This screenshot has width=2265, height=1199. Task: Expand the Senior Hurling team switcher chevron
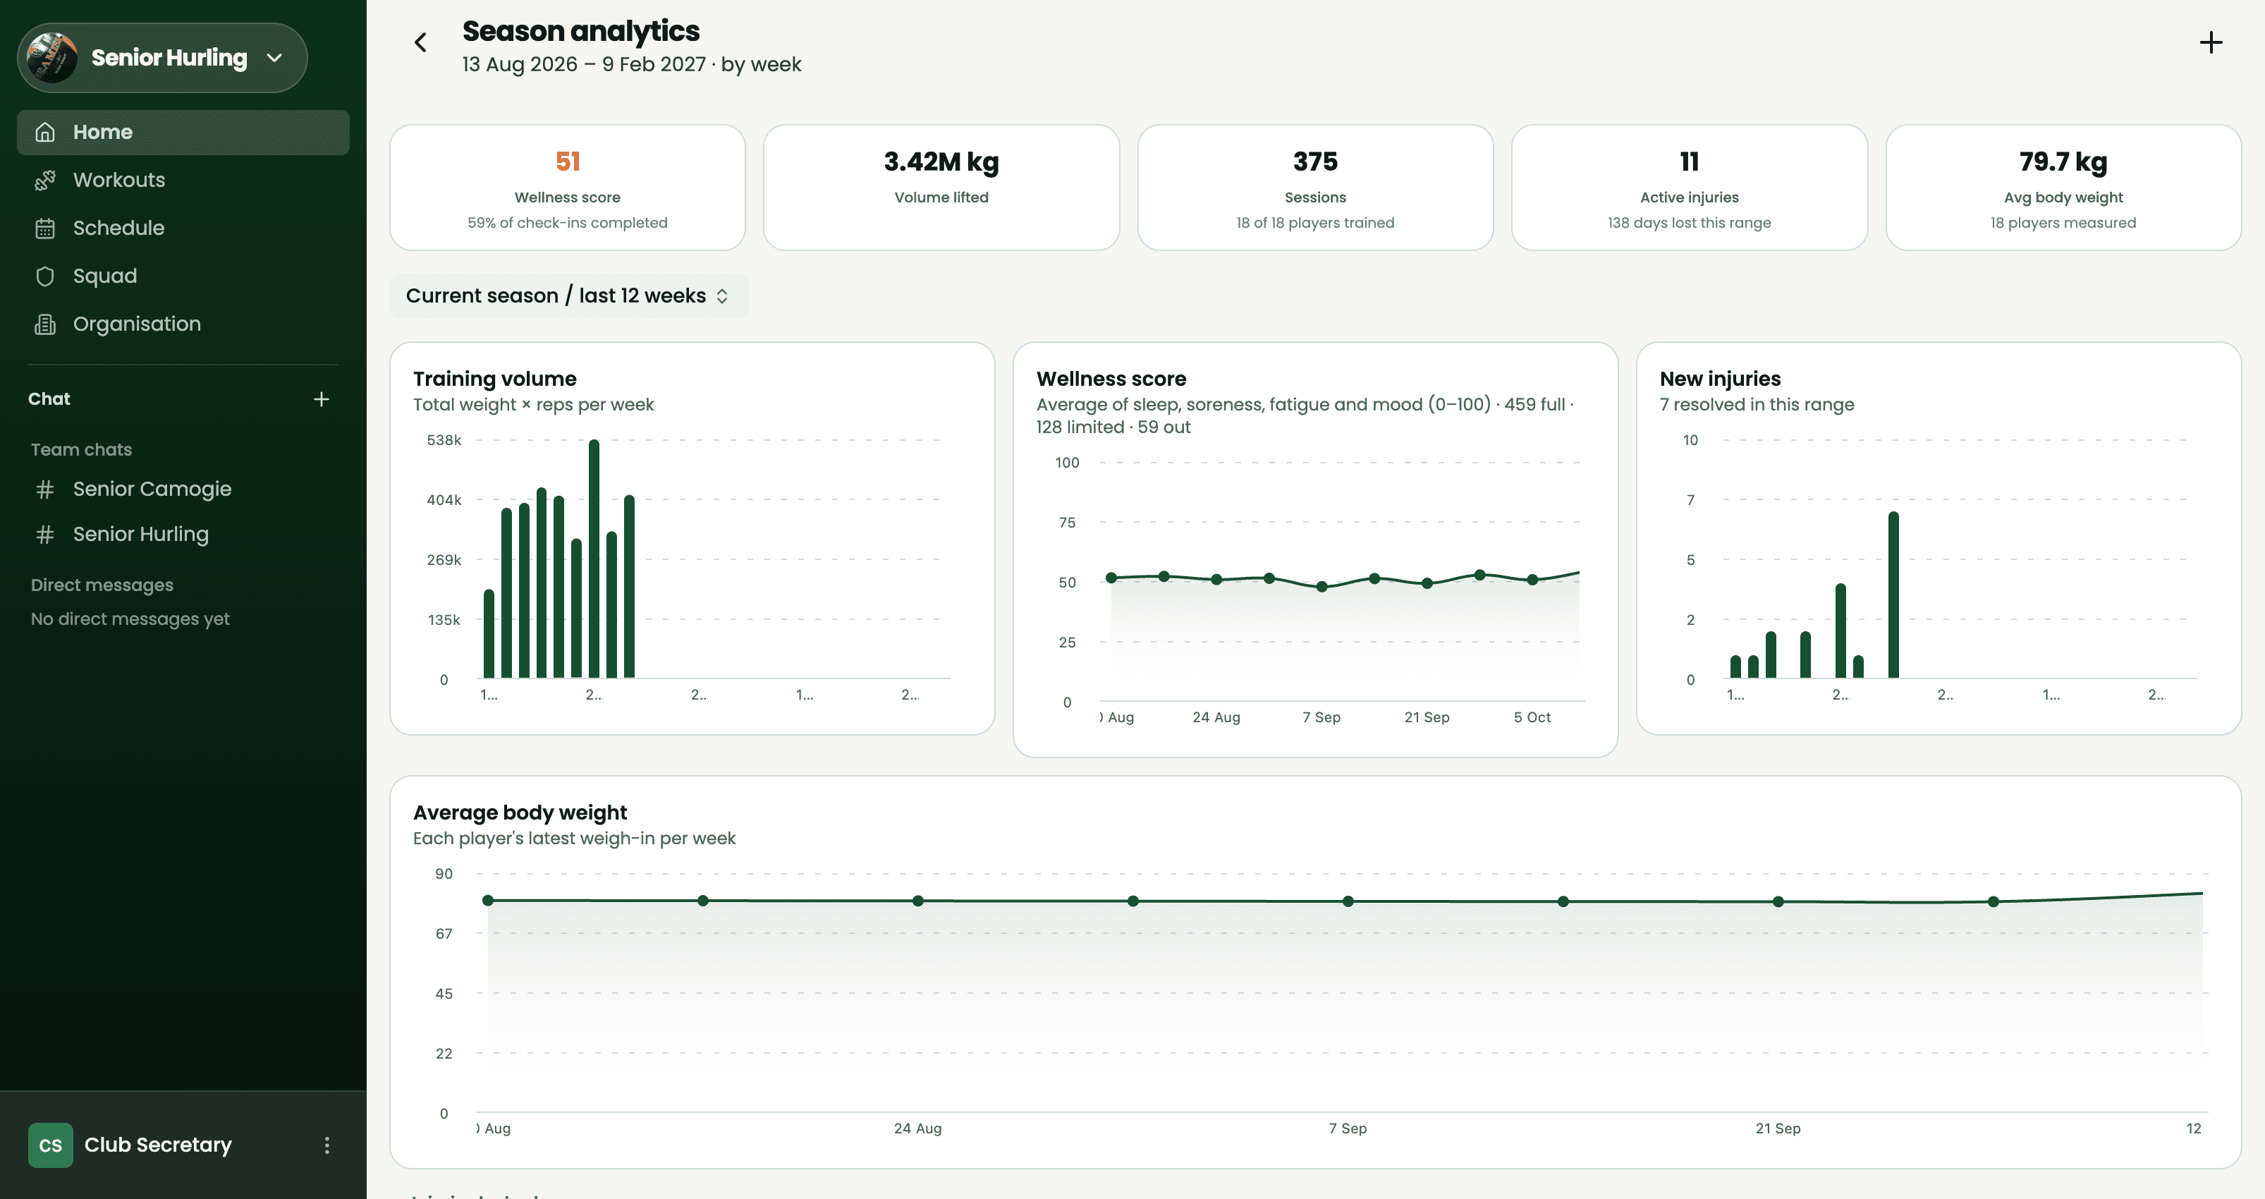(274, 58)
